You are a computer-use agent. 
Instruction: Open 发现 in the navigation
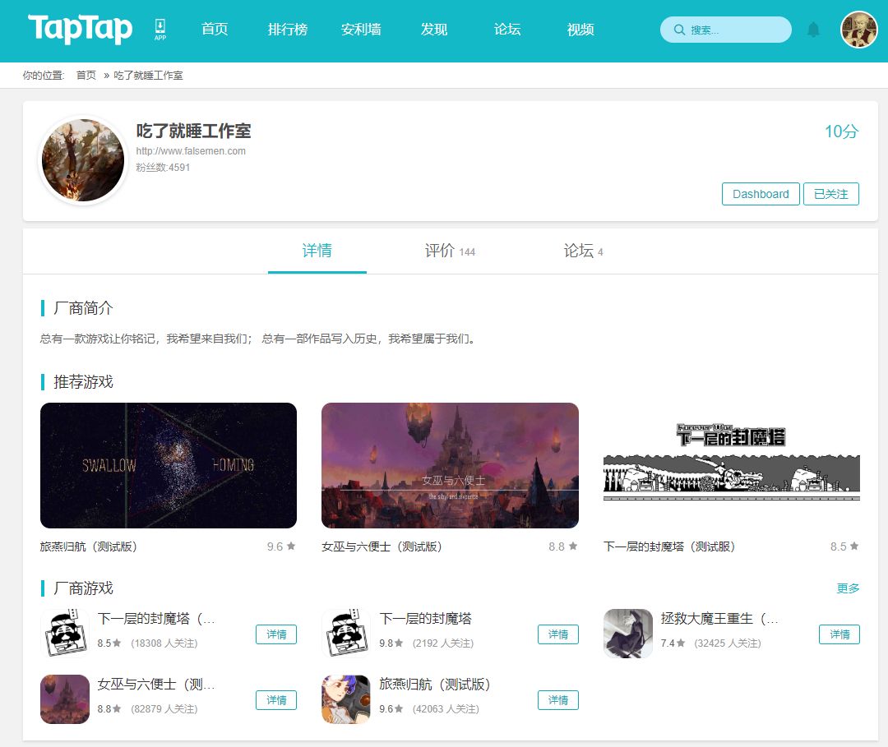point(434,30)
